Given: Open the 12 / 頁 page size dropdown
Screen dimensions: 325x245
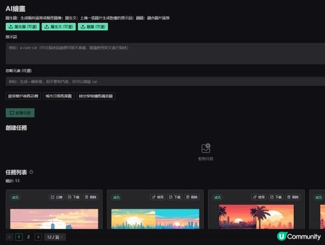Looking at the screenshot, I should 55,237.
